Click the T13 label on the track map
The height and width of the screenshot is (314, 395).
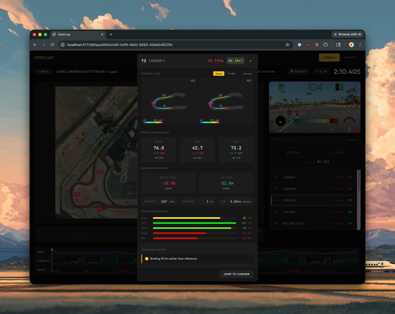point(78,194)
